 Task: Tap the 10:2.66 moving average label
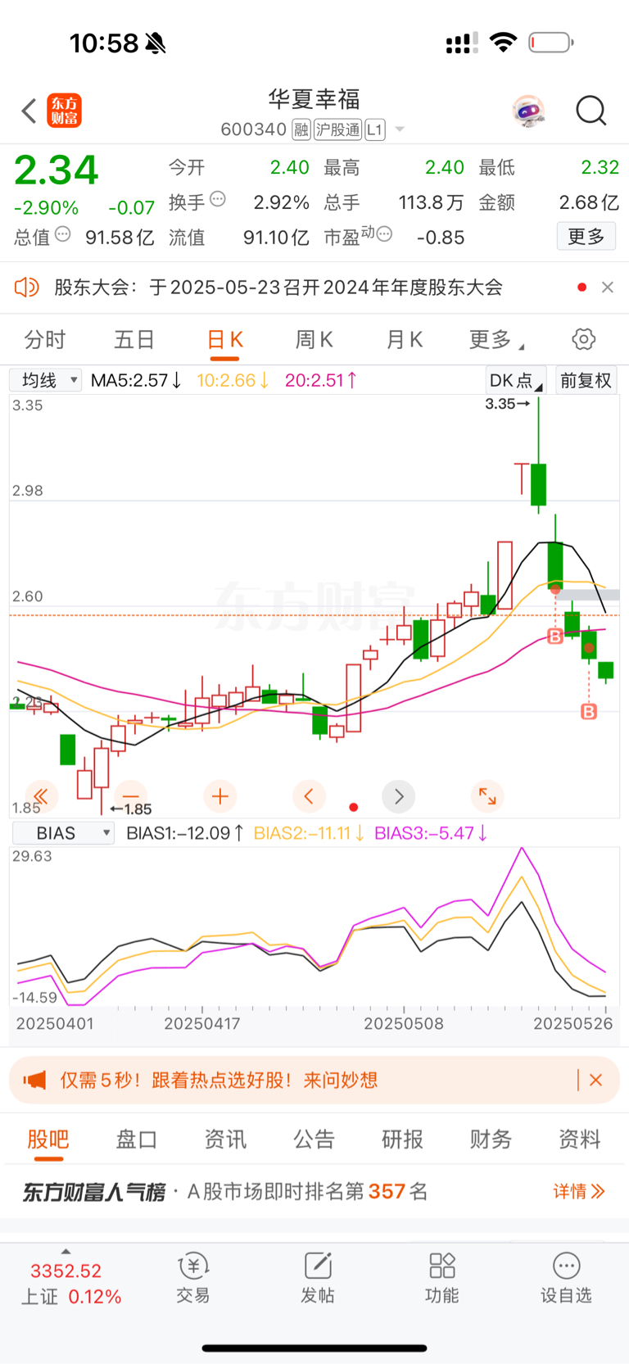[x=233, y=380]
